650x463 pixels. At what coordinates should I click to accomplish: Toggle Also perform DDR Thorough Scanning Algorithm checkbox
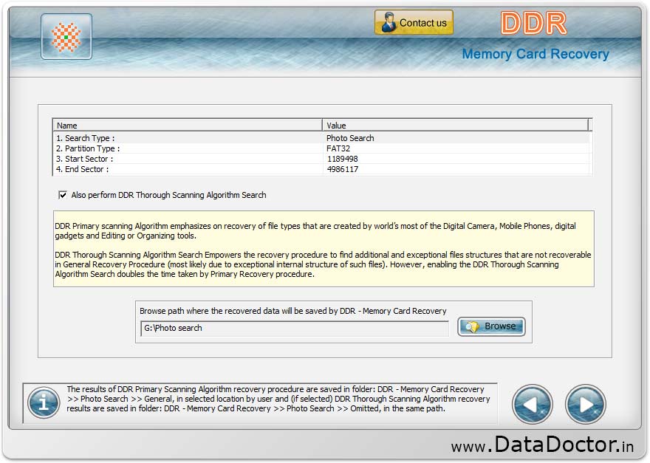63,195
